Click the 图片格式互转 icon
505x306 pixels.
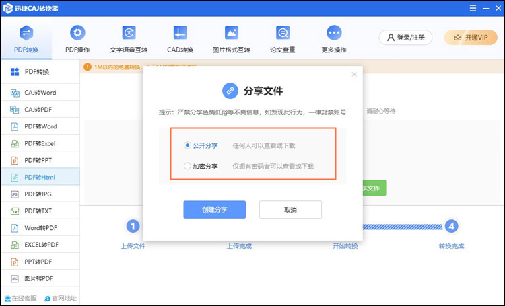[x=231, y=33]
